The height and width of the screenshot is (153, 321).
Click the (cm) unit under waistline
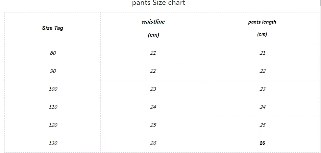(153, 35)
